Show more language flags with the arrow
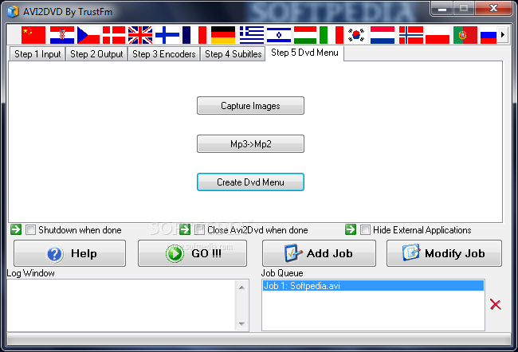This screenshot has height=352, width=518. point(503,34)
